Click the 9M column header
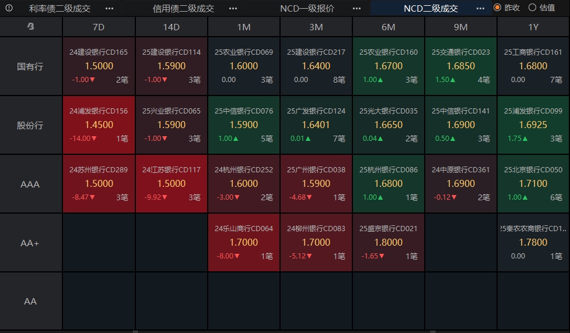 coord(460,27)
